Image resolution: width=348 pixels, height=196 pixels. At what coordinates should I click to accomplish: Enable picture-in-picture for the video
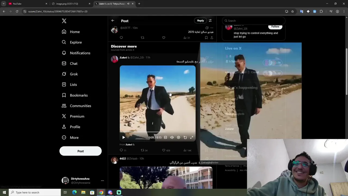(x=185, y=137)
